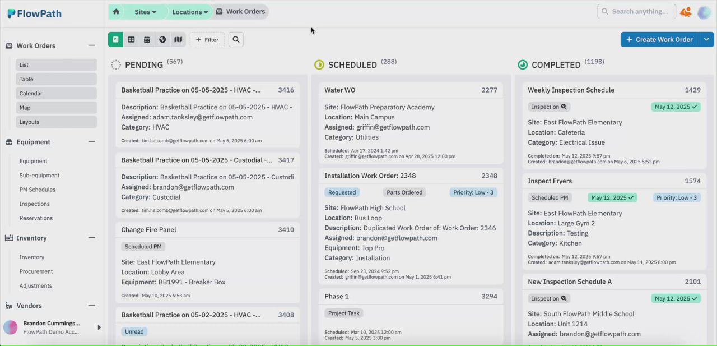
Task: Switch to calendar view icon in toolbar
Action: point(147,40)
